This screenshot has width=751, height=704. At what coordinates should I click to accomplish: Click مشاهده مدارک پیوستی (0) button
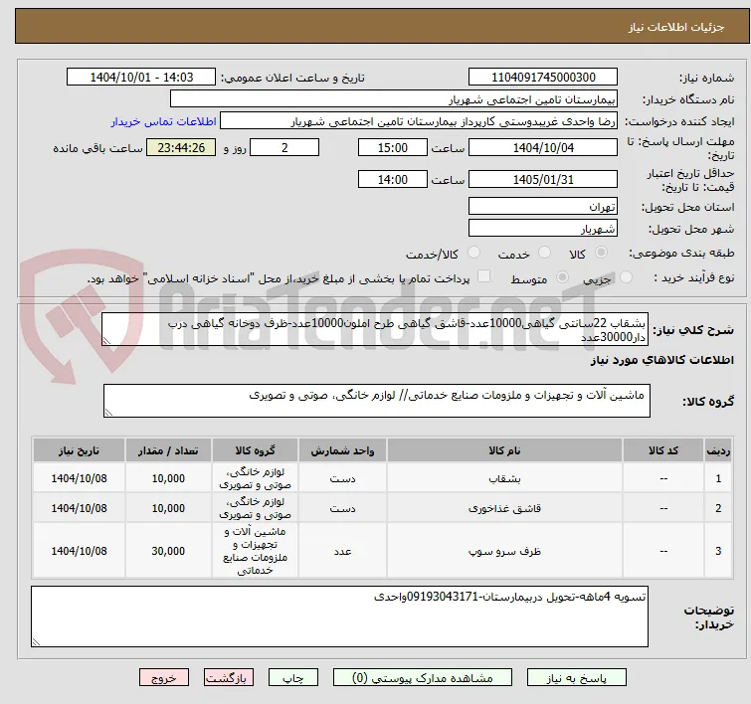(x=423, y=678)
